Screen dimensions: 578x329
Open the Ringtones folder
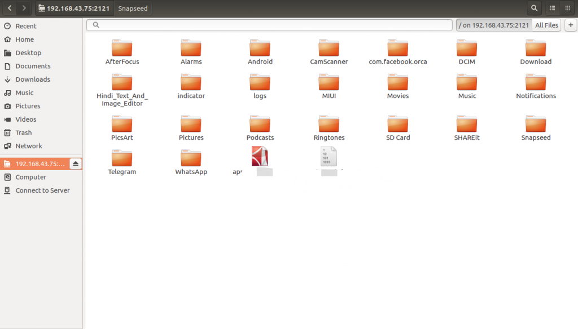pyautogui.click(x=329, y=128)
